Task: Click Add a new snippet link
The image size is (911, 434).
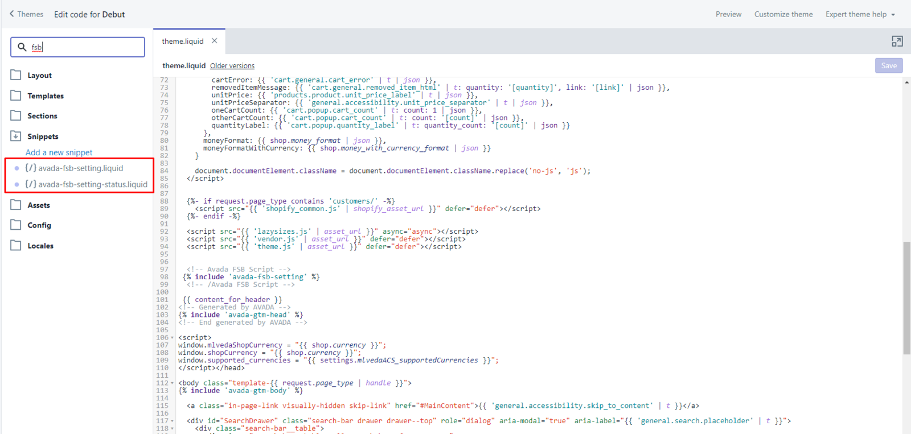Action: pyautogui.click(x=59, y=152)
